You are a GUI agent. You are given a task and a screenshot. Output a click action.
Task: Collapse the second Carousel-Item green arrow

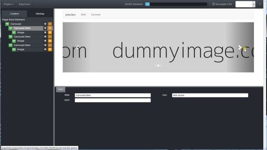click(x=10, y=37)
